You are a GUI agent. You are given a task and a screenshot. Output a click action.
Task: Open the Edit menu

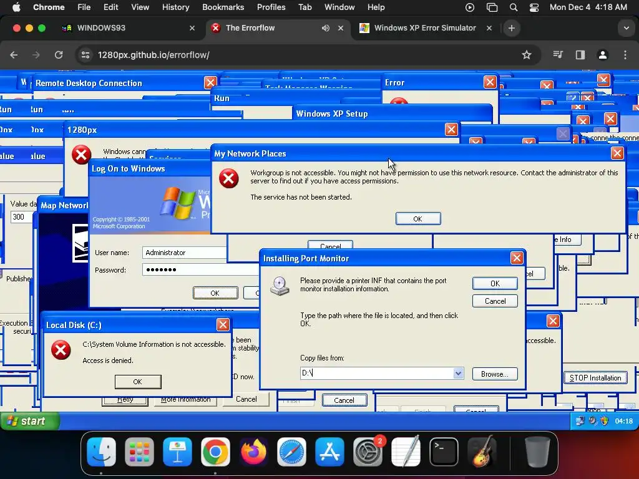point(111,7)
